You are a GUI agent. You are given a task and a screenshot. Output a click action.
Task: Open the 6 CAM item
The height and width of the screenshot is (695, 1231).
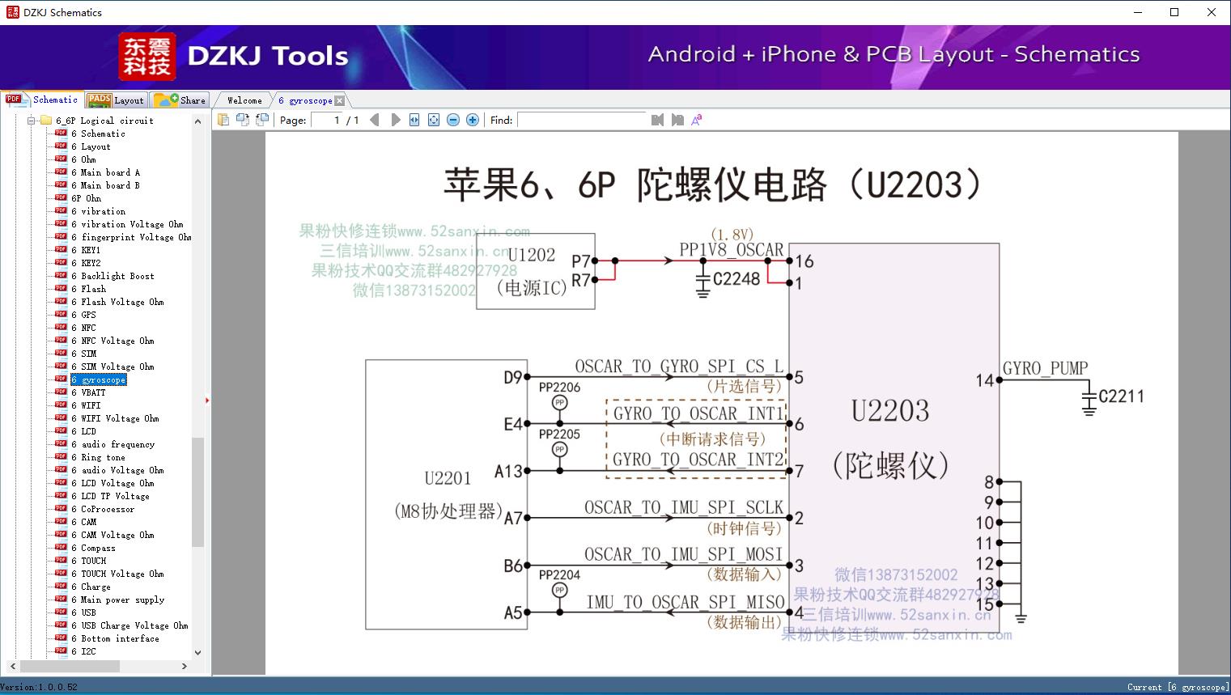tap(83, 522)
